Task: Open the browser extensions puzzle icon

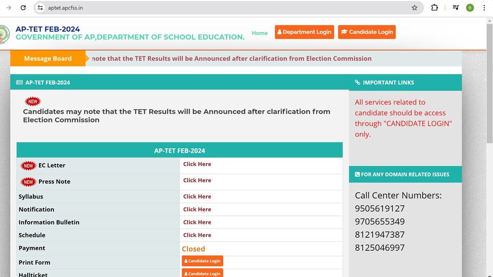Action: coord(434,8)
